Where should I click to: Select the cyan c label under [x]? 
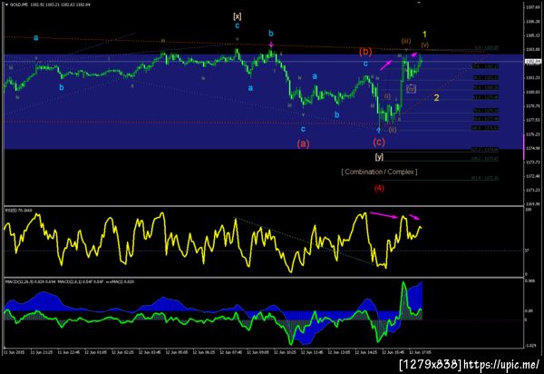click(238, 25)
